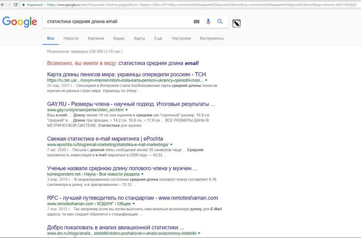Open 'Свежая статистика e-mail маркетинга | ePochta' link
361x238 pixels.
(105, 139)
